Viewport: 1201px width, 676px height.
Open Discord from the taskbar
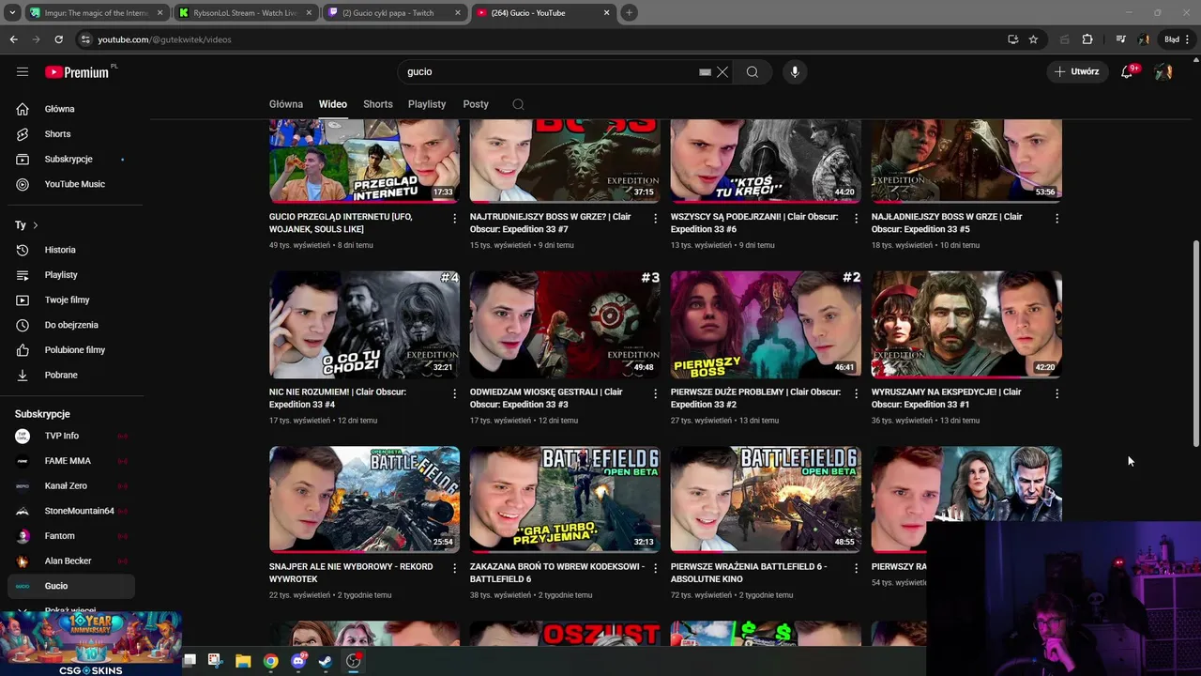tap(298, 661)
